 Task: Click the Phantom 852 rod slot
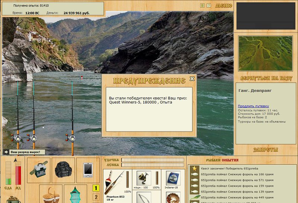[x=117, y=186]
